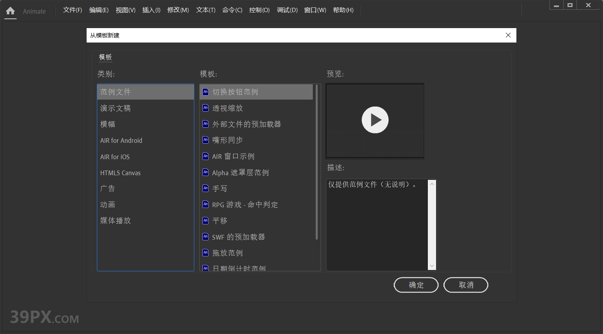The image size is (603, 334).
Task: Open the 控制(O) menu
Action: pyautogui.click(x=259, y=10)
